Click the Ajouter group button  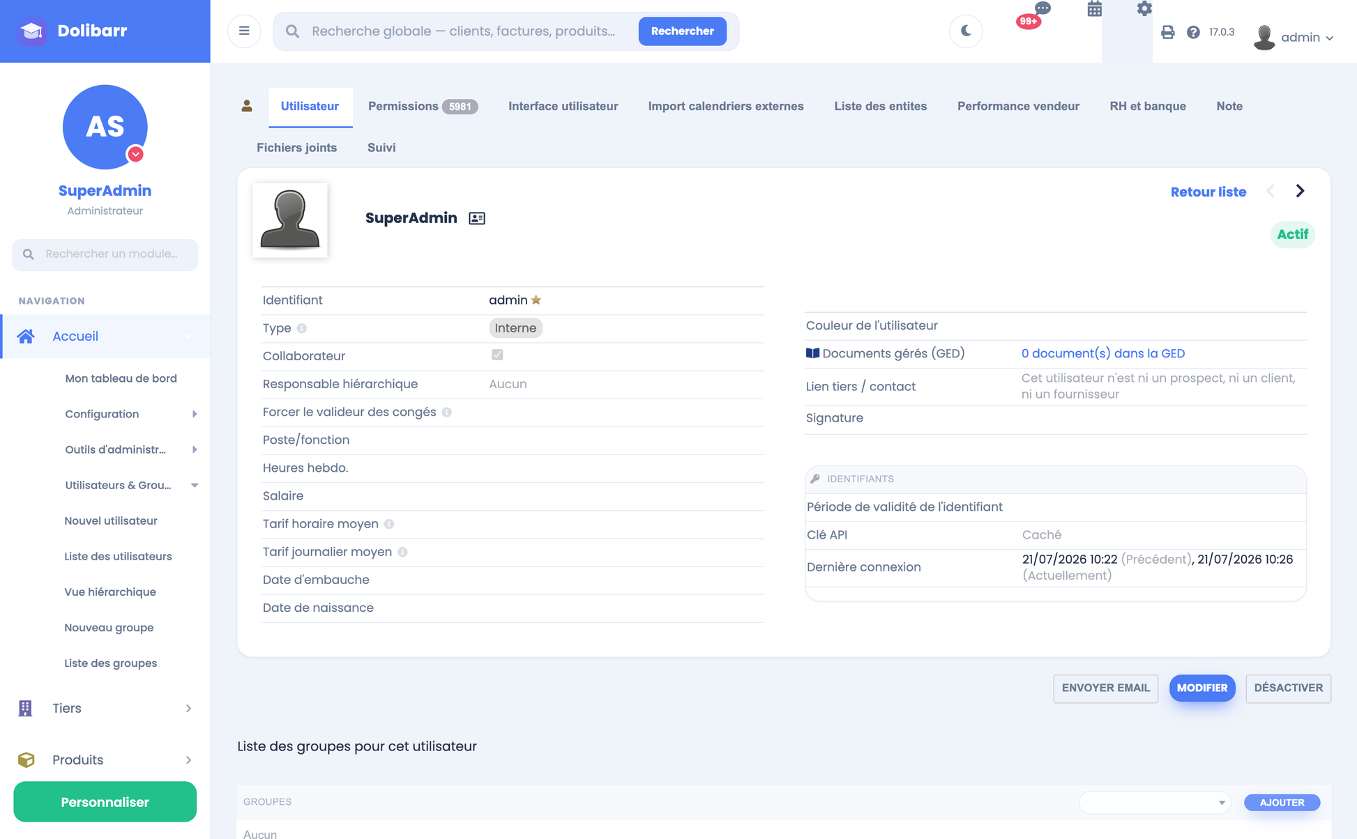point(1282,802)
